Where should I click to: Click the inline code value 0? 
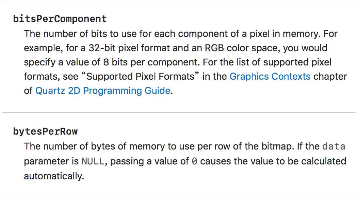(195, 161)
